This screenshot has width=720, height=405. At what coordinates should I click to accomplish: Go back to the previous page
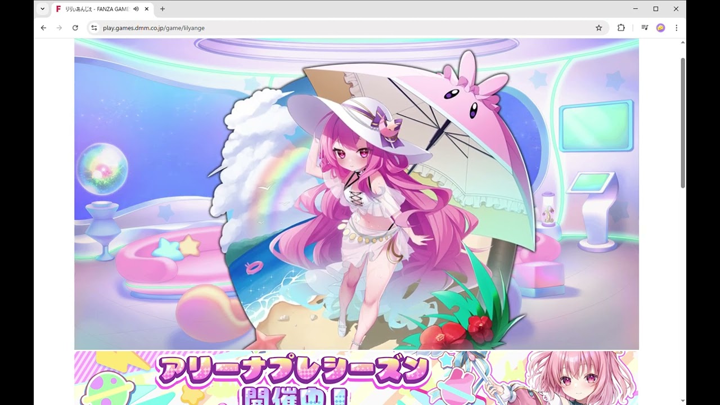point(43,28)
